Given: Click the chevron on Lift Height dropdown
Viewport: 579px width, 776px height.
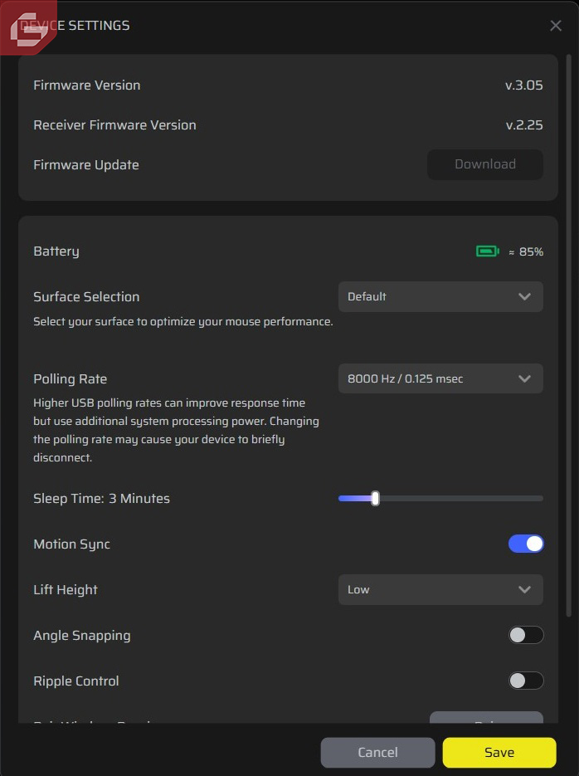Looking at the screenshot, I should 524,589.
